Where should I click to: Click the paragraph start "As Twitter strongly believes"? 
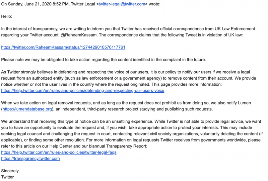pos(27,72)
